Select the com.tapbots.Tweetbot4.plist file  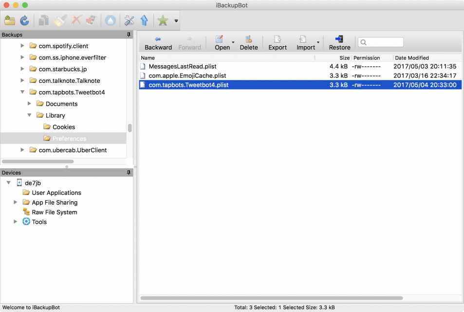pos(300,85)
